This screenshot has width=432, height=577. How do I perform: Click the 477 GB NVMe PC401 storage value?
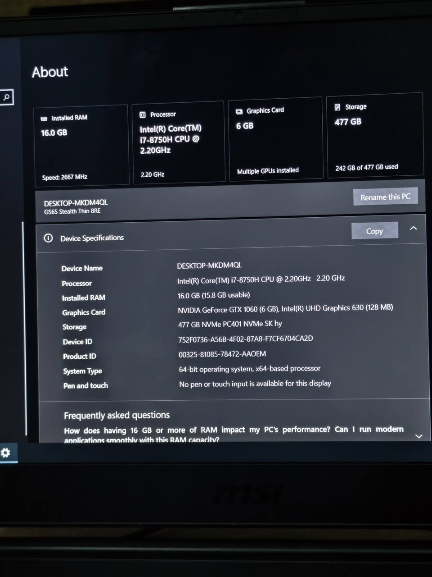[230, 324]
